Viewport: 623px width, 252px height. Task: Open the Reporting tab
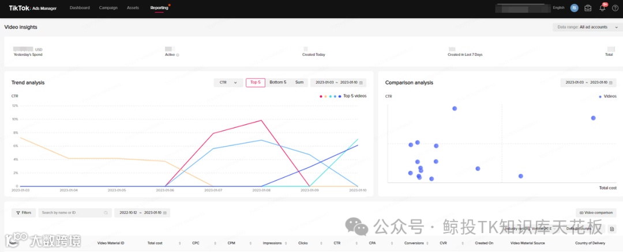(x=159, y=8)
